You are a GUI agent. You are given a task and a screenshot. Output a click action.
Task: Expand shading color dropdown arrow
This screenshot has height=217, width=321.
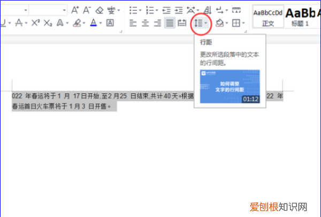pos(227,23)
